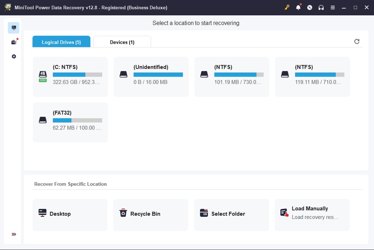Select the C: NTFS drive
Screen dimensions: 374x250
[70, 77]
